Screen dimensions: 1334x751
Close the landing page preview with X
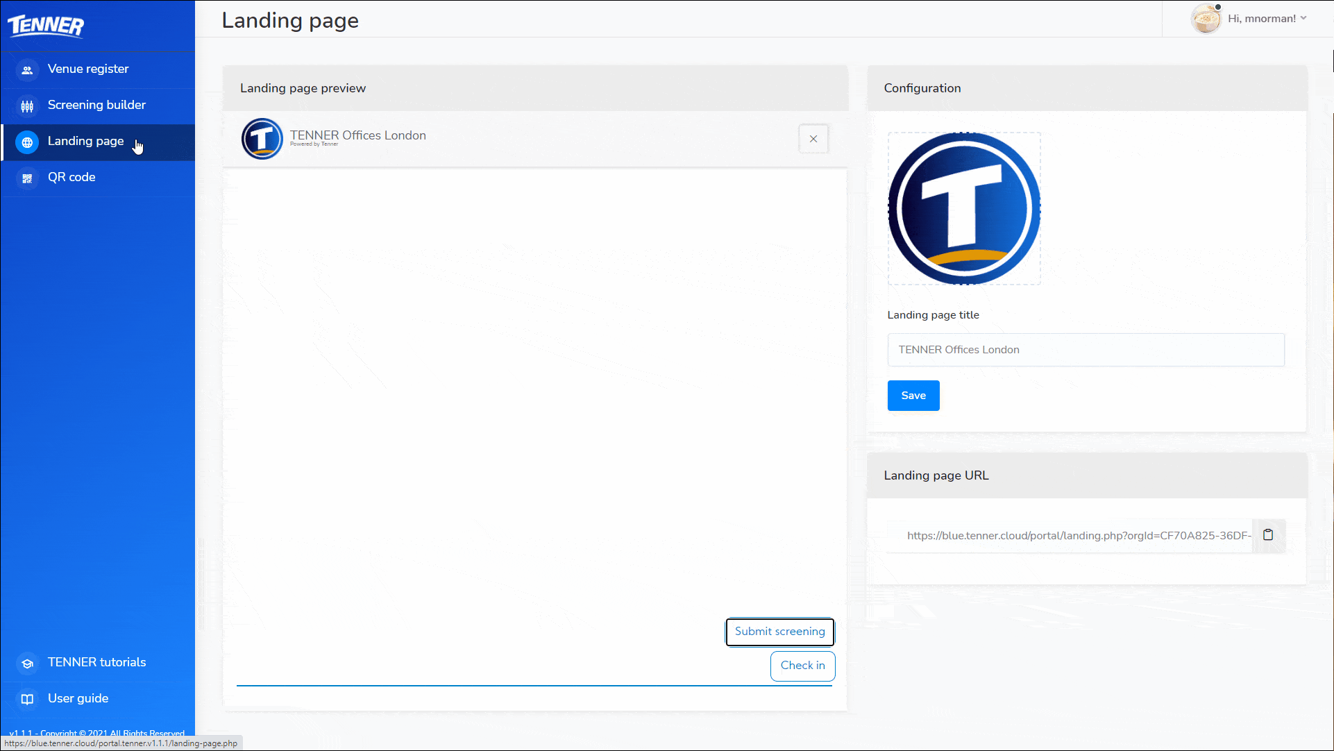(x=813, y=139)
